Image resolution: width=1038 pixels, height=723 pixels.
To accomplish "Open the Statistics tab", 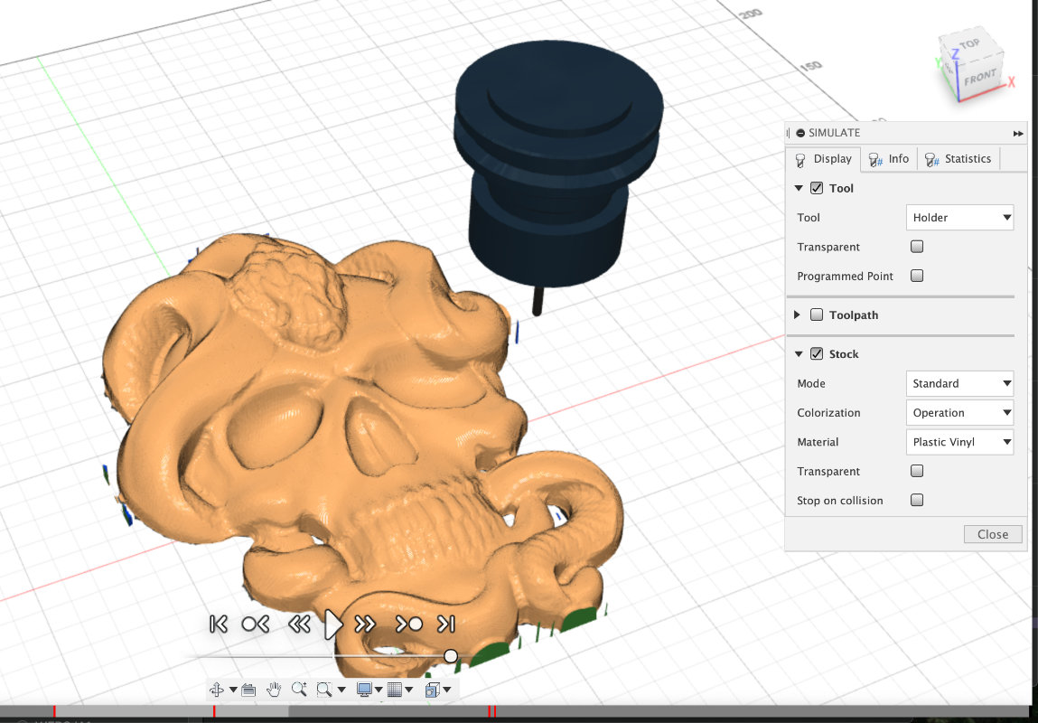I will coord(958,159).
